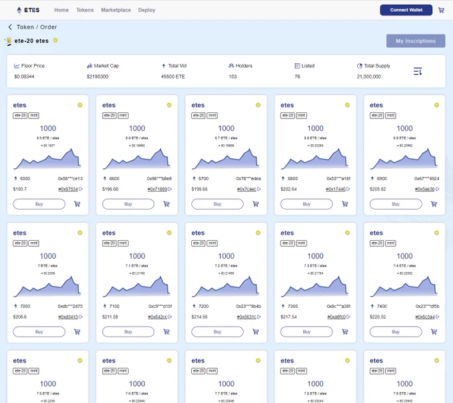Click the Holders people icon

click(x=231, y=66)
